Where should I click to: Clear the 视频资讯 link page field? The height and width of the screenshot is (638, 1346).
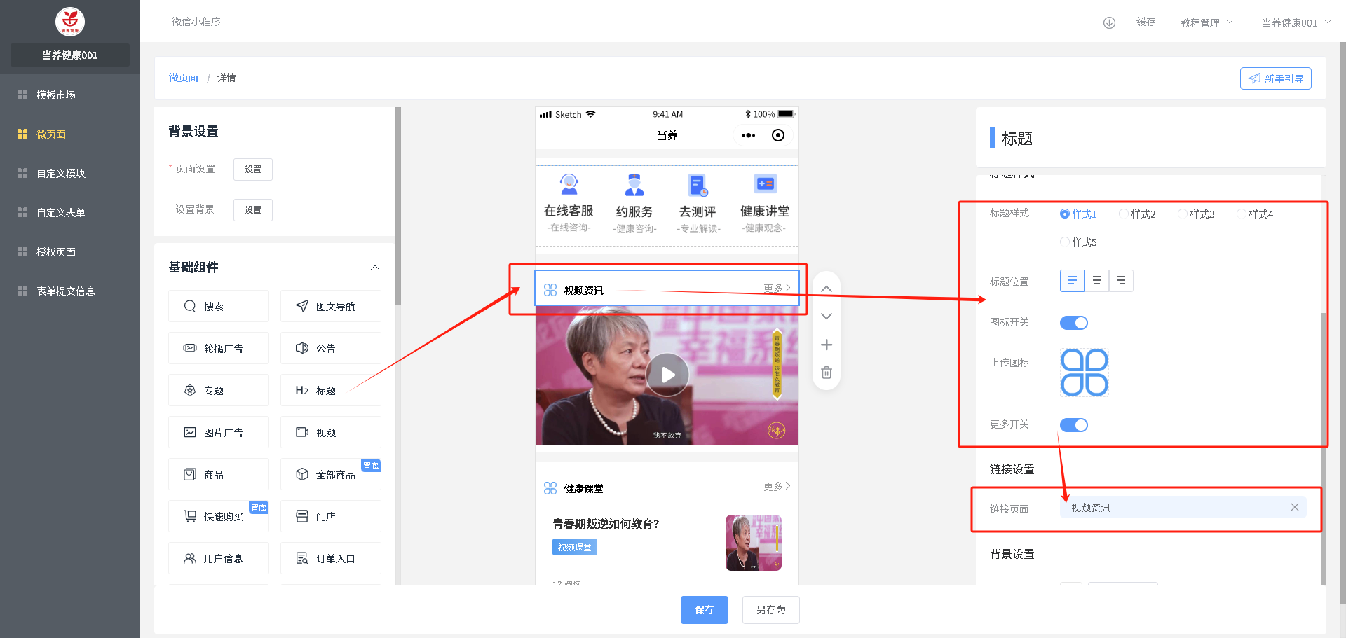click(1294, 508)
